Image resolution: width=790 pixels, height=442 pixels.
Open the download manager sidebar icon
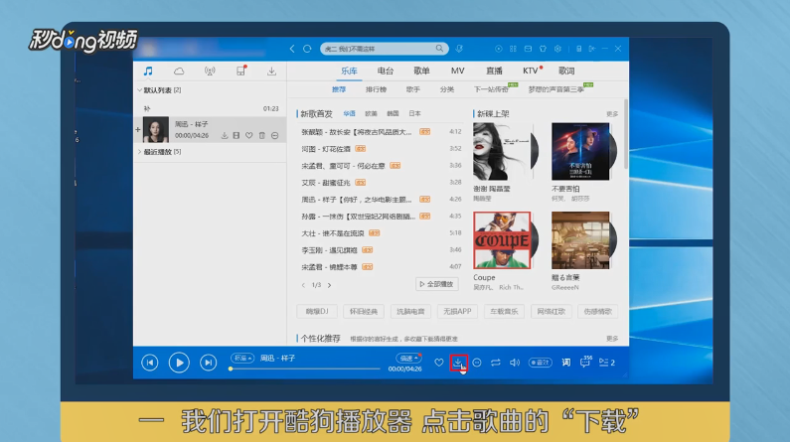271,71
